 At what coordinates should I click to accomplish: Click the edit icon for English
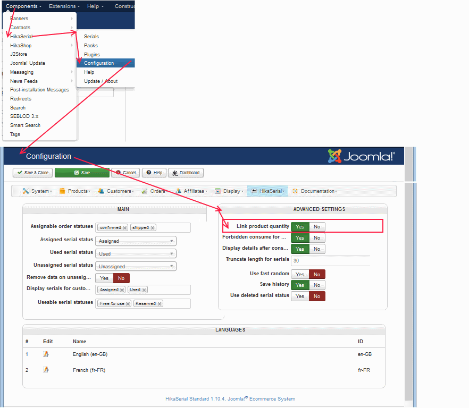(x=46, y=354)
